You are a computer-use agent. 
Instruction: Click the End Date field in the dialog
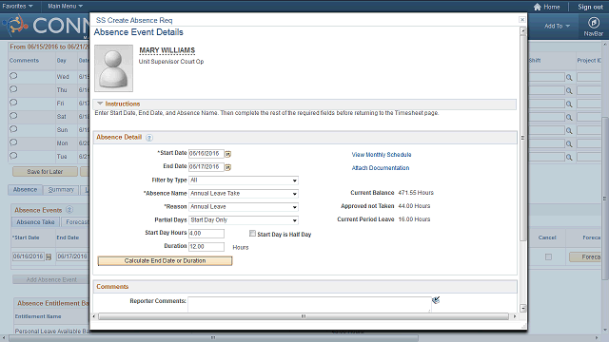(x=206, y=167)
